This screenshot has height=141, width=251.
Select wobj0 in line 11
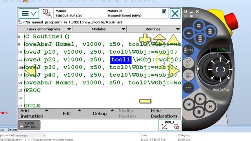pos(168,60)
